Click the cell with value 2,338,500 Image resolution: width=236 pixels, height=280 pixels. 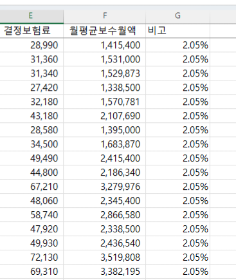[105, 229]
